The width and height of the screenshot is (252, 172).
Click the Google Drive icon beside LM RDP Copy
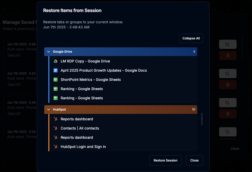coord(56,61)
